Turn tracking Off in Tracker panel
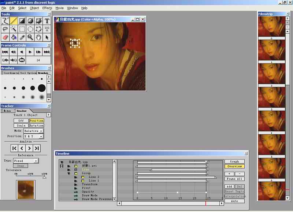The image size is (293, 212). click(21, 121)
